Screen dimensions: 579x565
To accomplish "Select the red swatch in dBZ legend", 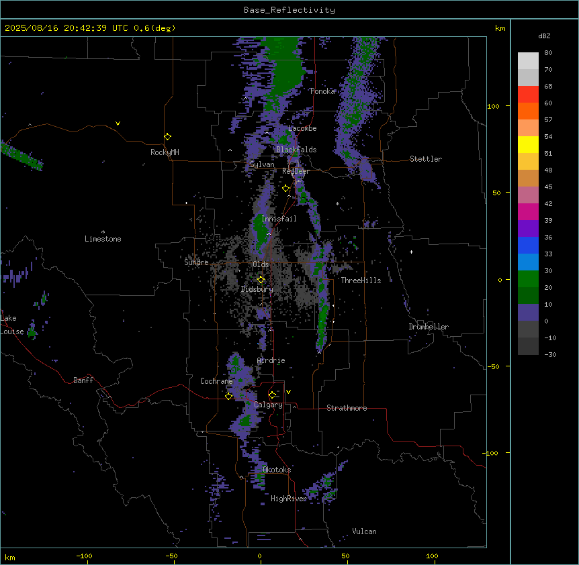I will [x=528, y=94].
